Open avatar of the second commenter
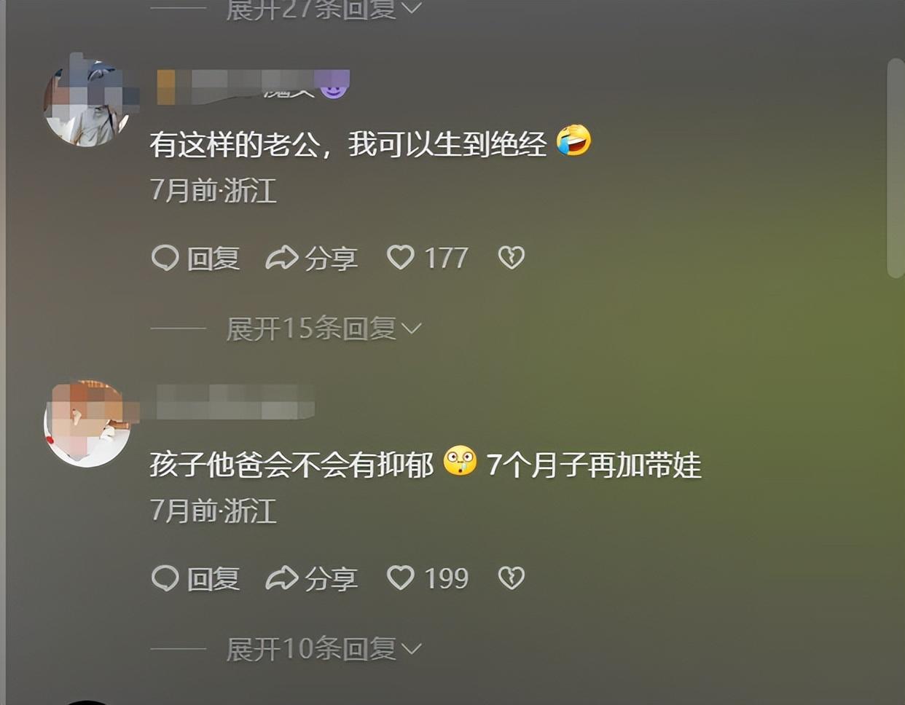 (x=87, y=422)
